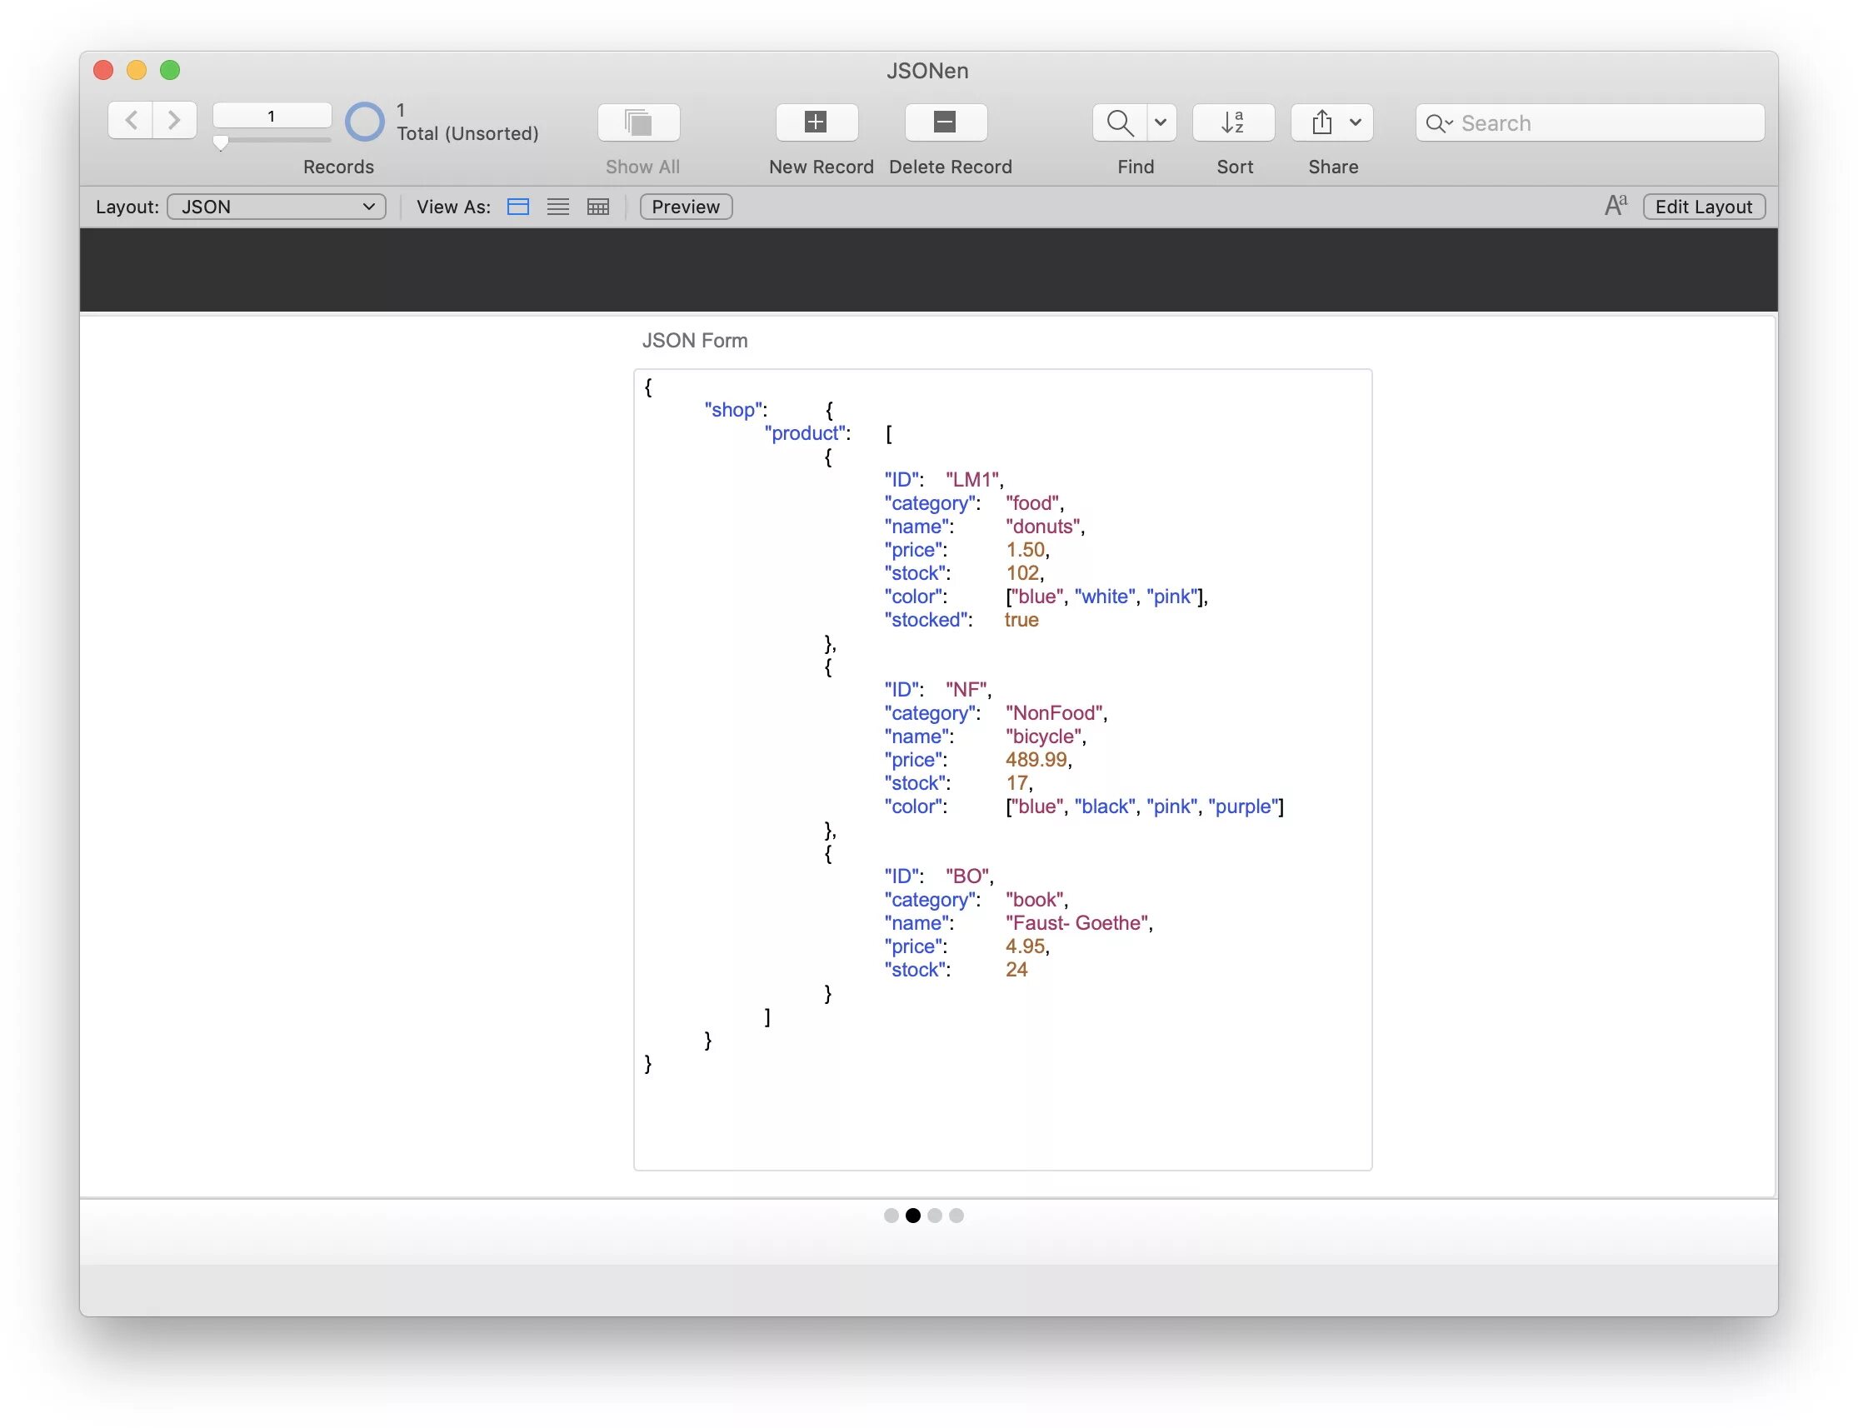The image size is (1858, 1428).
Task: Open the Layout dropdown menu
Action: point(274,206)
